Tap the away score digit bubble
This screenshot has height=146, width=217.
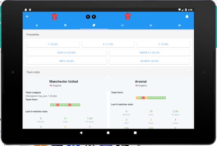coord(94,17)
